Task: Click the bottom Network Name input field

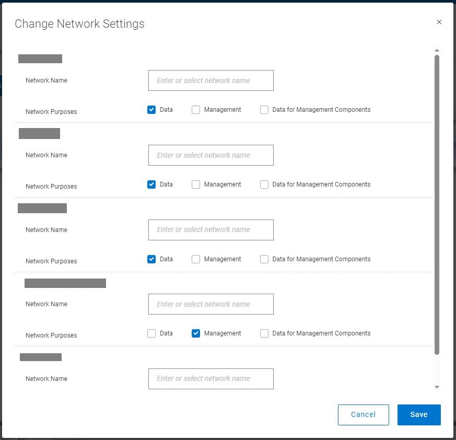Action: (x=211, y=379)
